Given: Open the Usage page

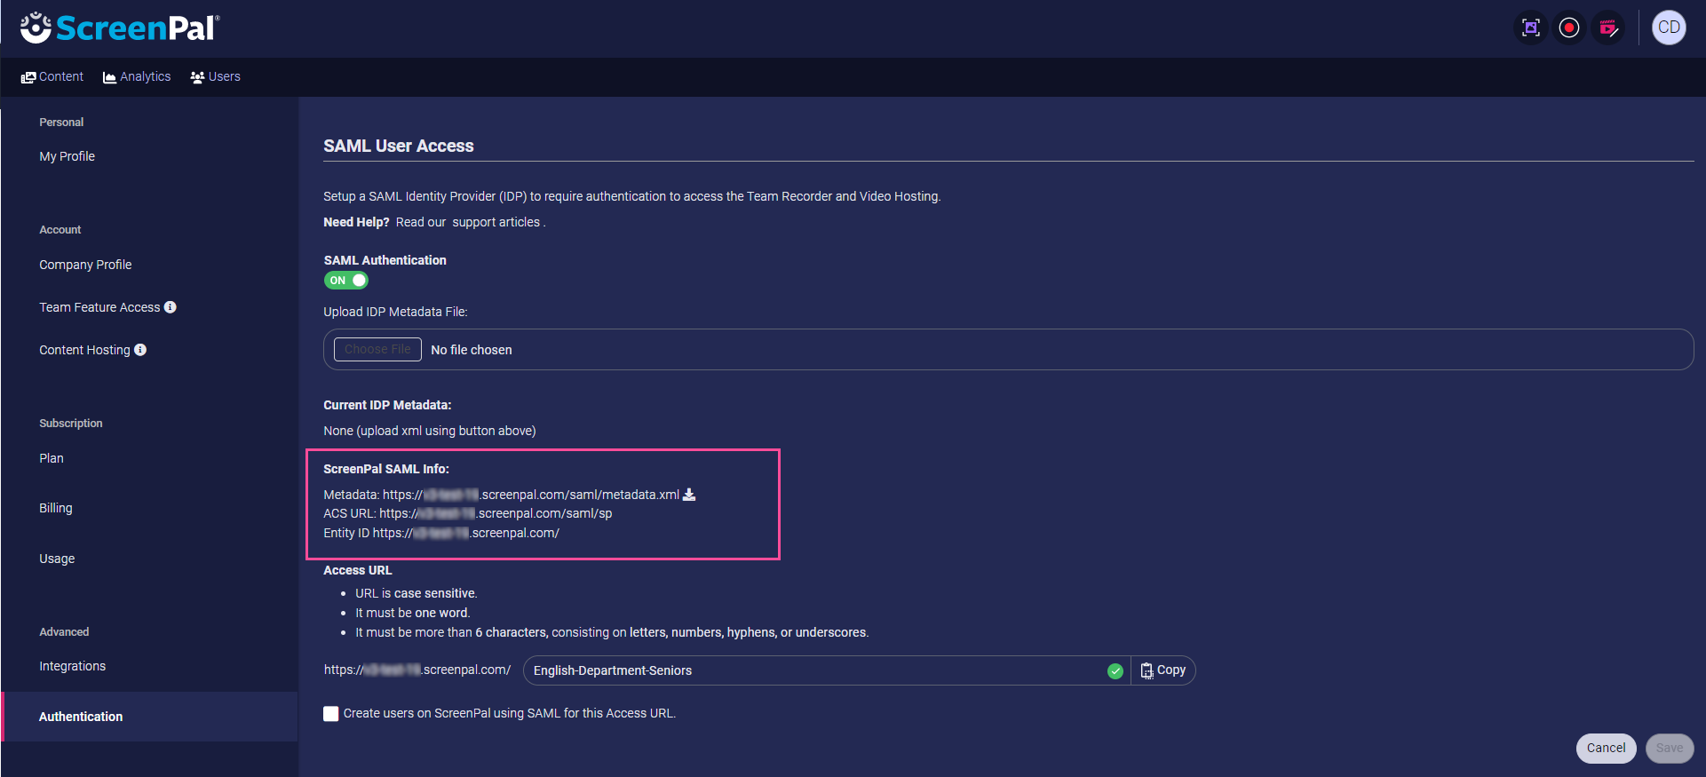Looking at the screenshot, I should coord(57,559).
